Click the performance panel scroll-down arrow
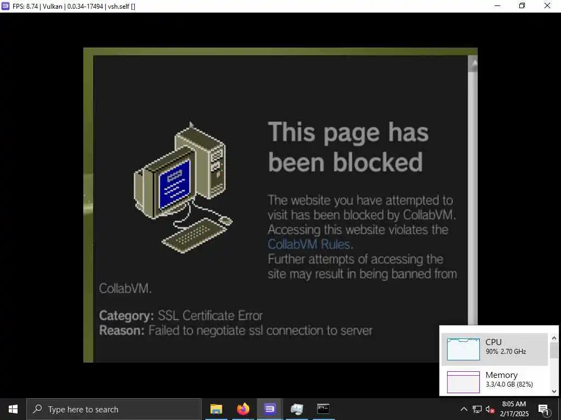The image size is (561, 420). coord(554,392)
